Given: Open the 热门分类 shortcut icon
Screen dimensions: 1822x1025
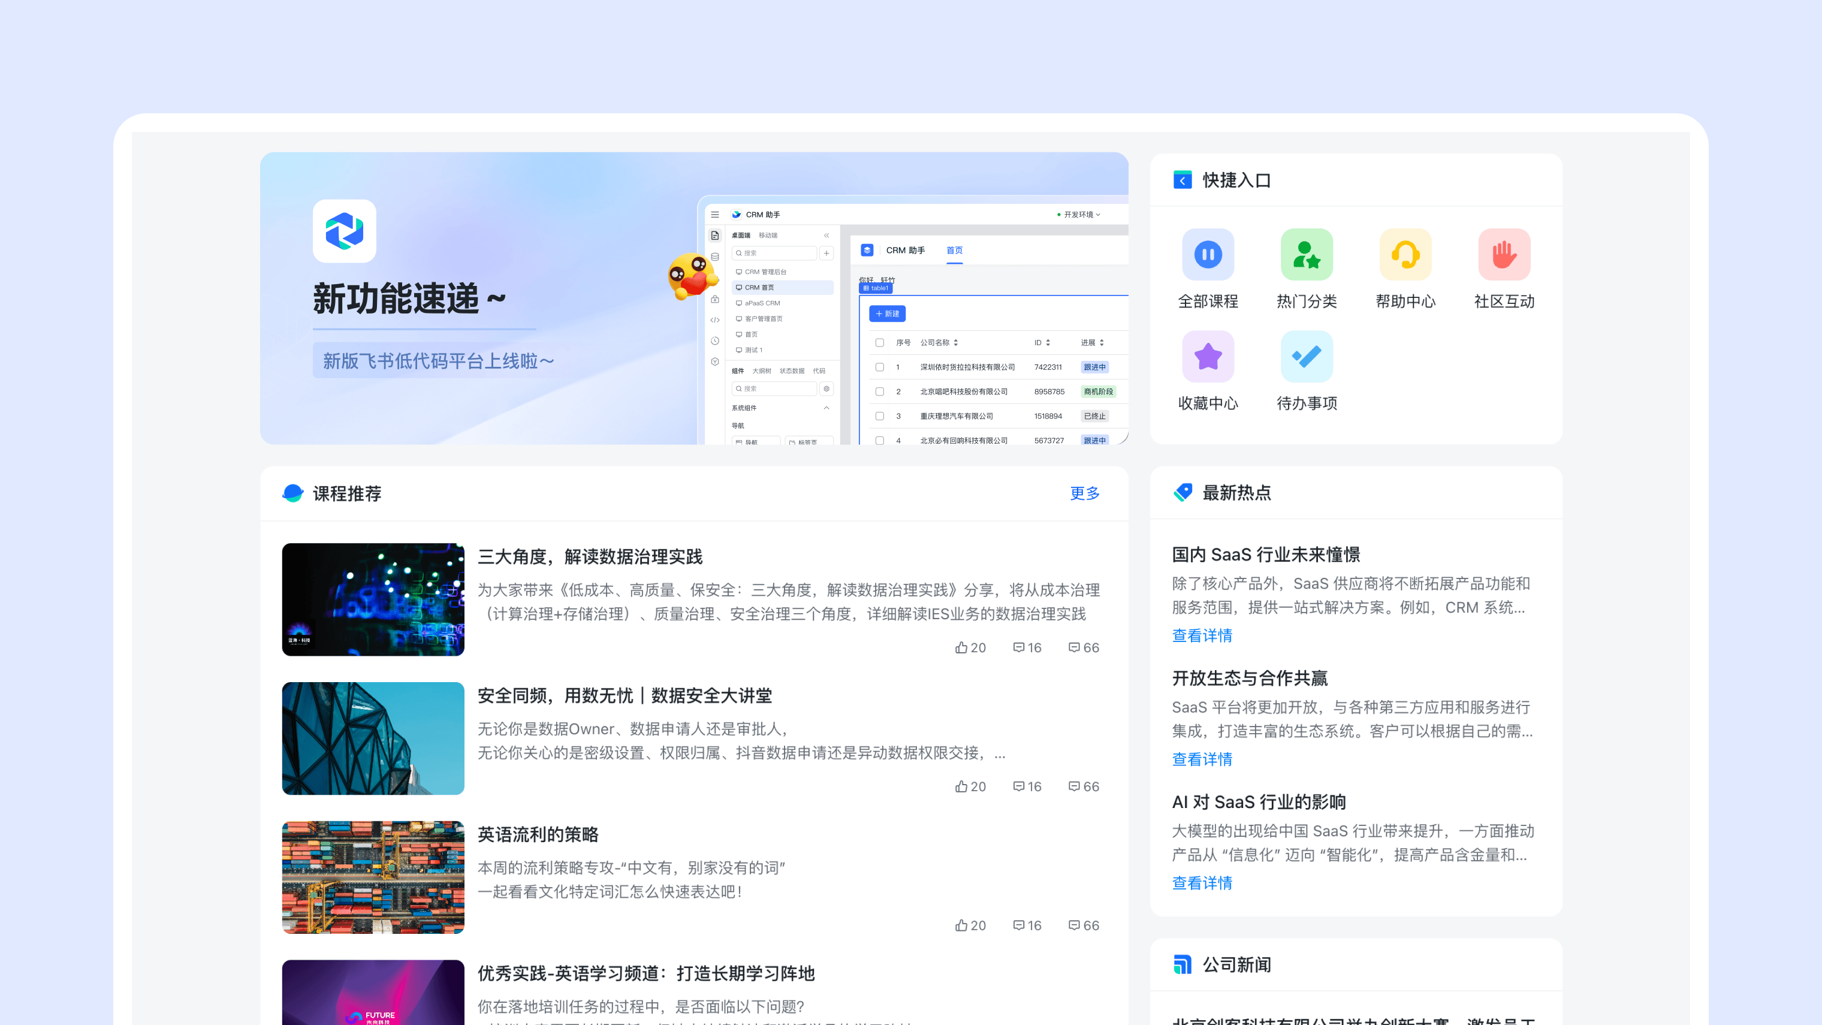Looking at the screenshot, I should (1307, 254).
